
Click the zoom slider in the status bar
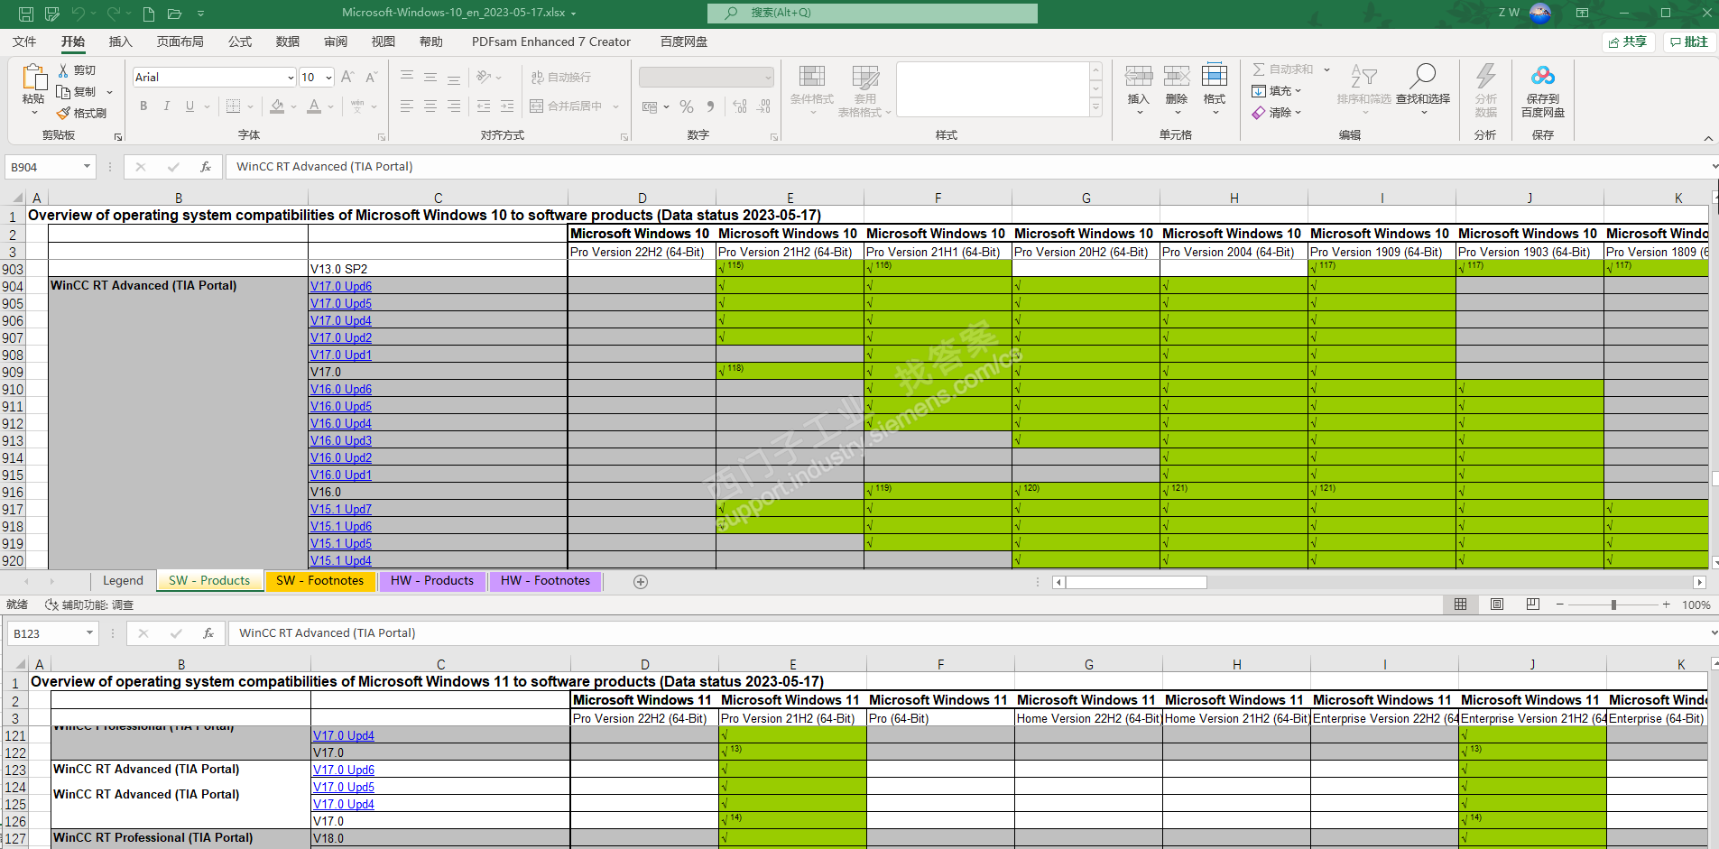(x=1613, y=604)
